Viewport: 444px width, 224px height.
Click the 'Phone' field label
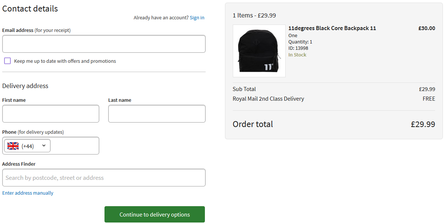coord(9,132)
